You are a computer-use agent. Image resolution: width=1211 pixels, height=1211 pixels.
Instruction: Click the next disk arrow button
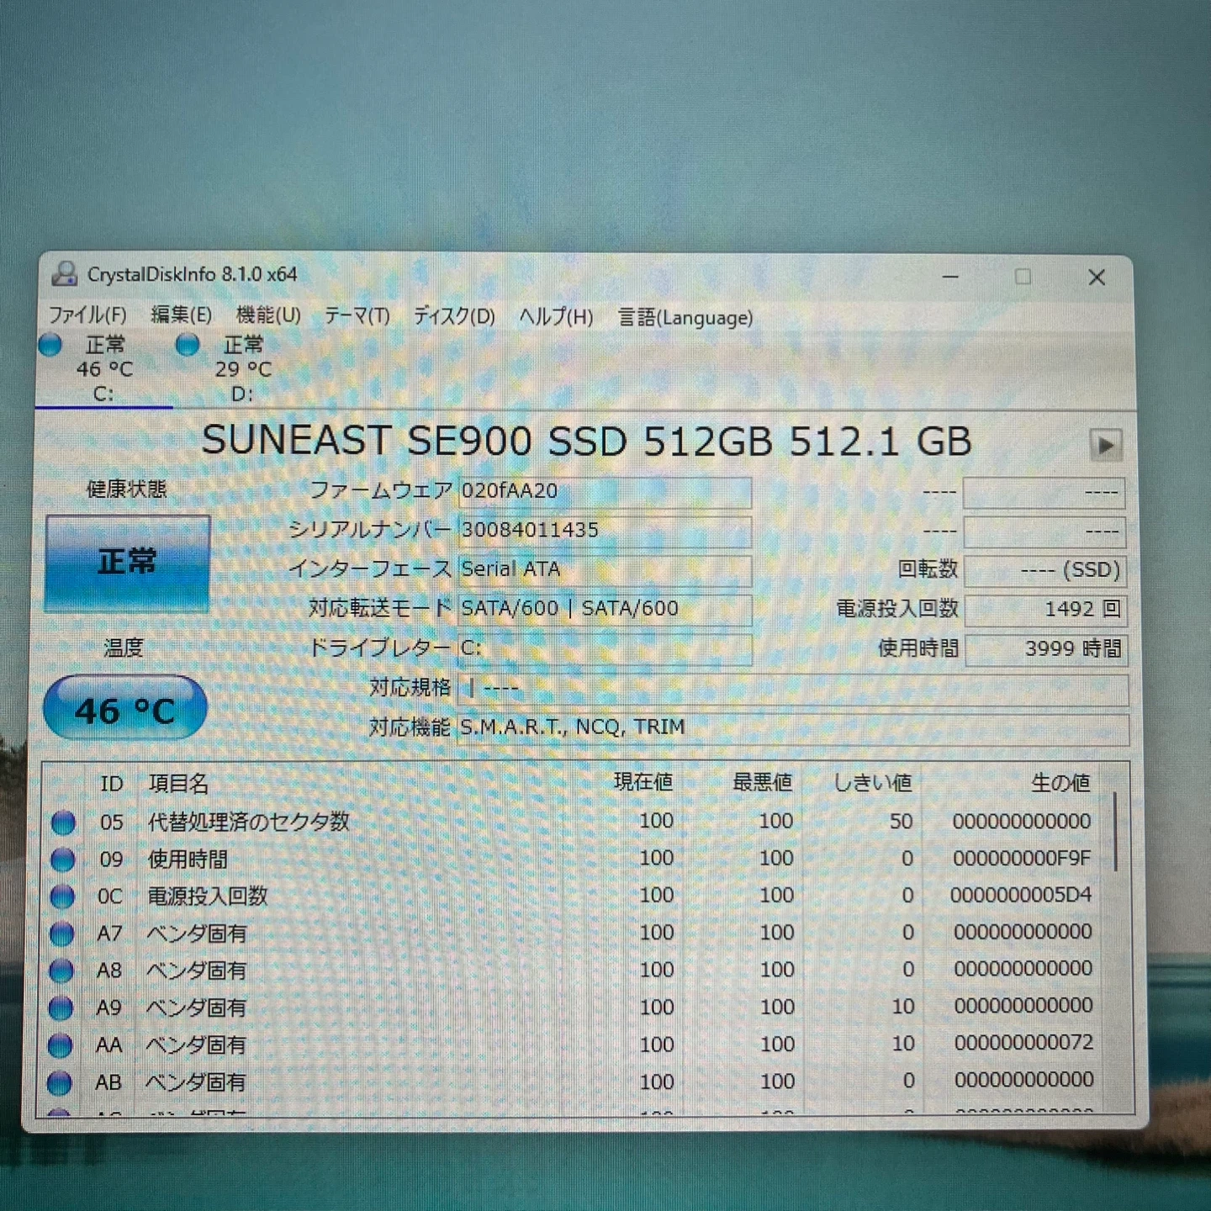[1106, 445]
